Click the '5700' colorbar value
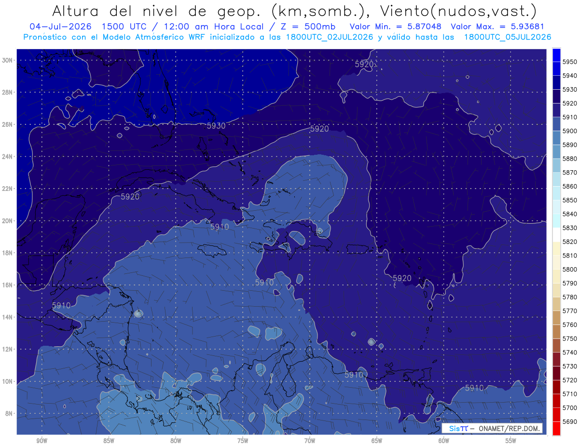The width and height of the screenshot is (579, 447). (x=569, y=408)
